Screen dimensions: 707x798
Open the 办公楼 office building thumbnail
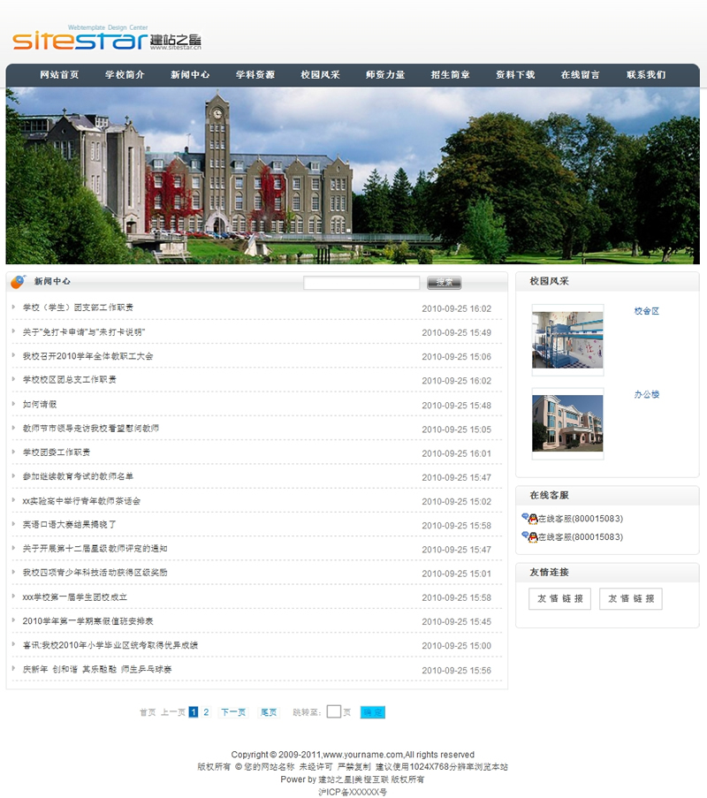click(567, 423)
